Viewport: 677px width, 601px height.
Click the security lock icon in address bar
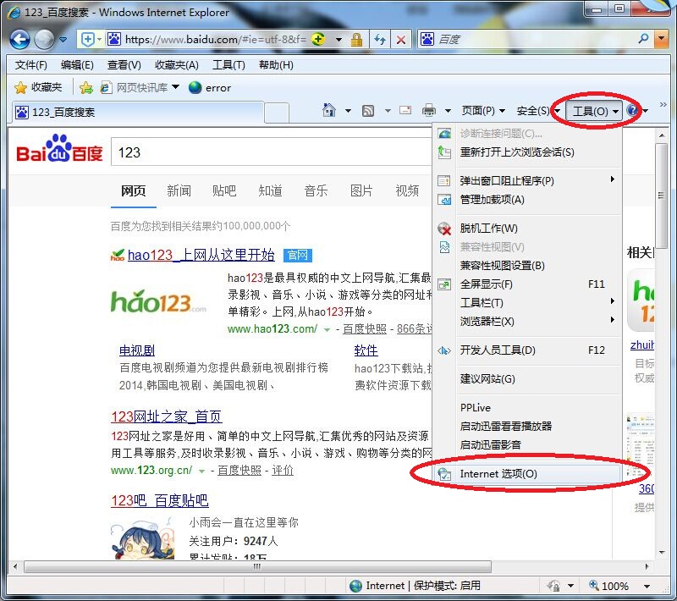356,40
